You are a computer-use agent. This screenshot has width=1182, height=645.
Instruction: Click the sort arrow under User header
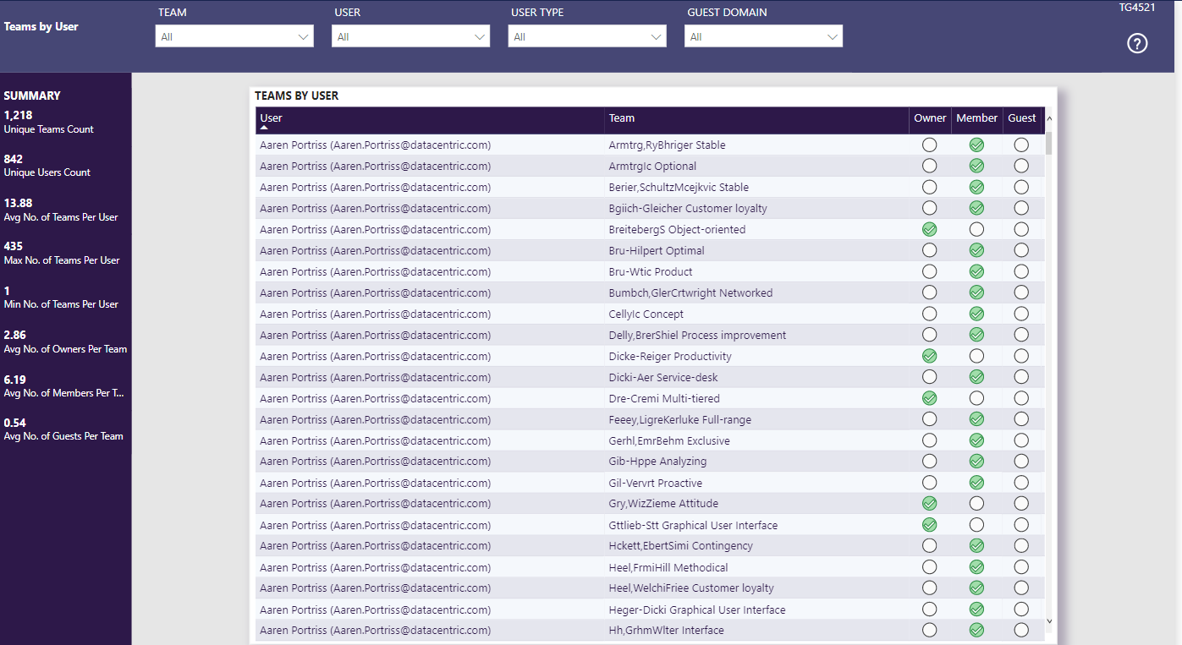[x=265, y=128]
